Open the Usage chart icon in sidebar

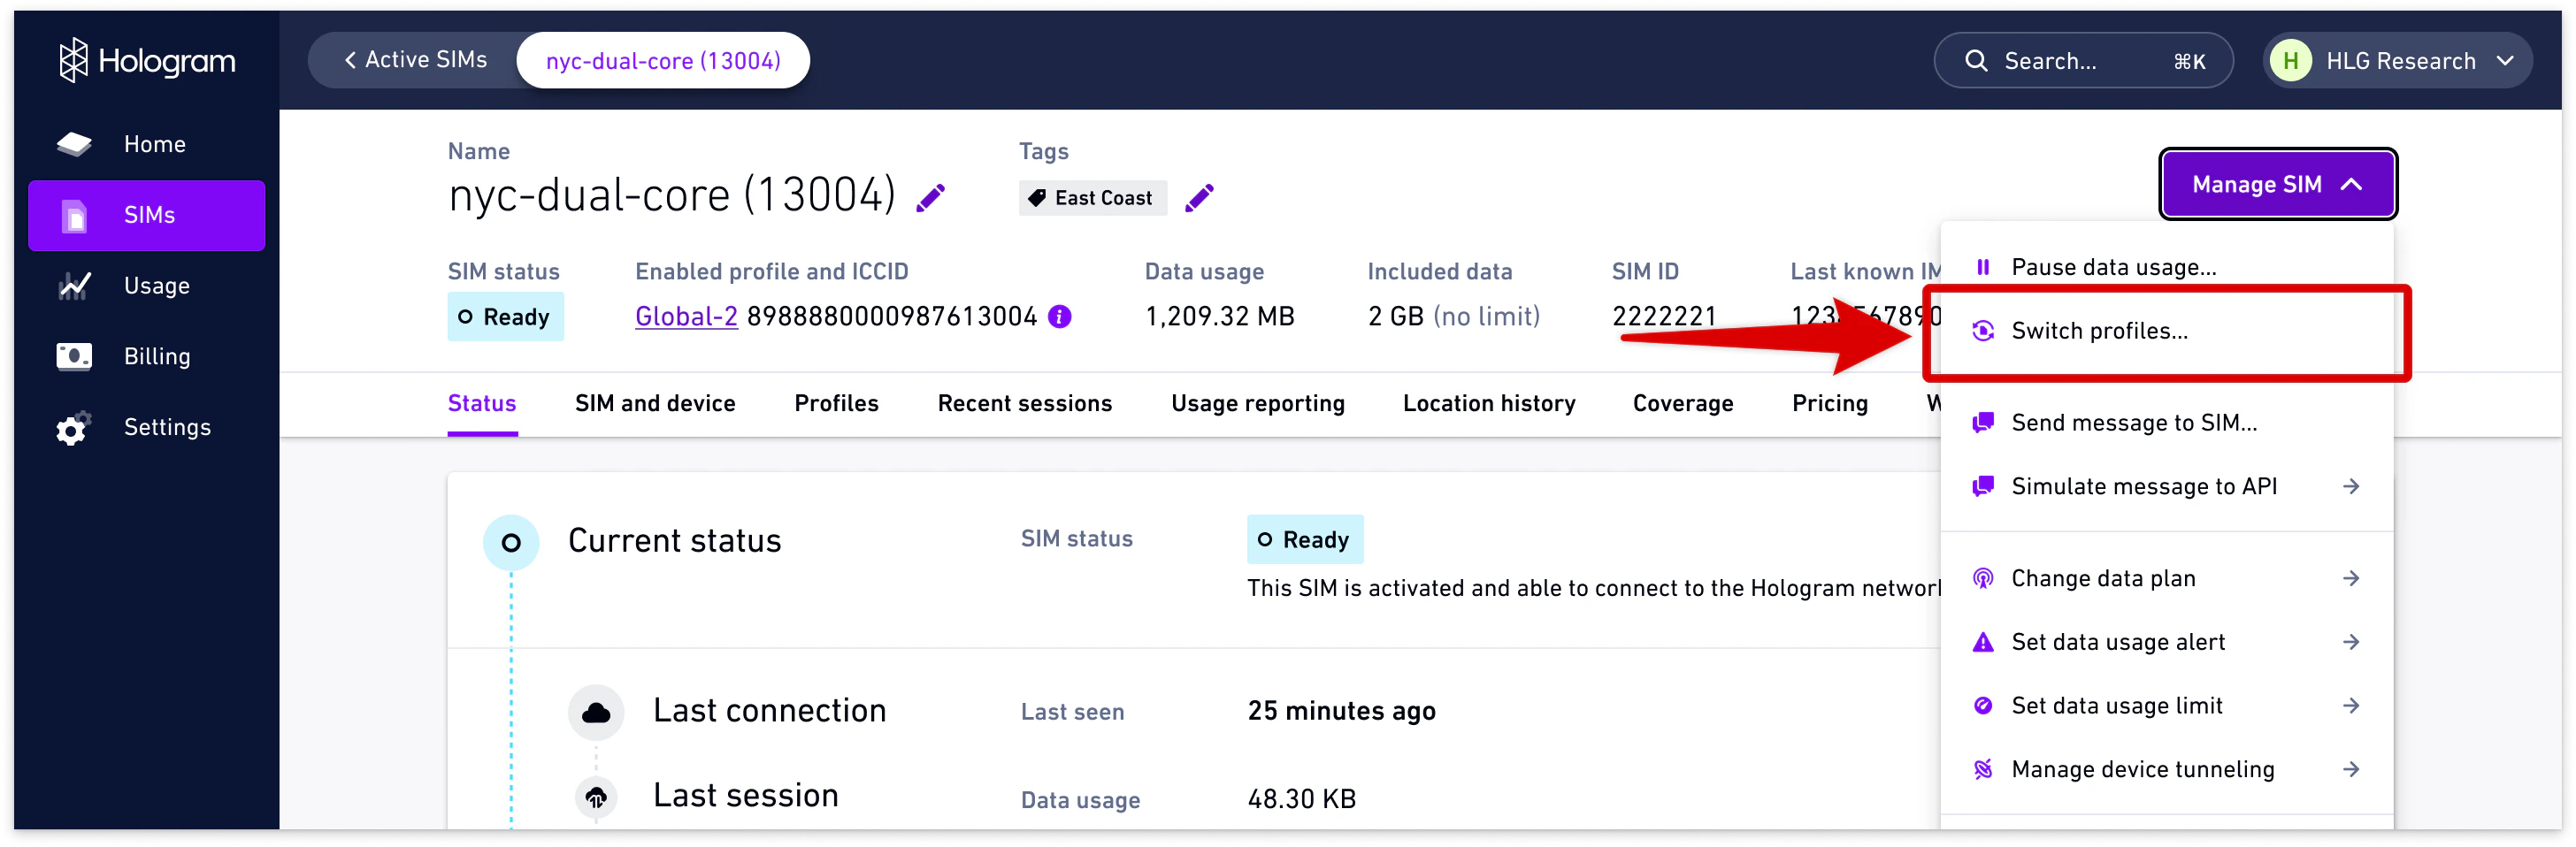click(74, 286)
